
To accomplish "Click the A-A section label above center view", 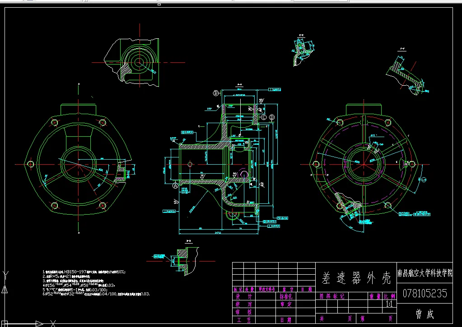I will coord(239,84).
